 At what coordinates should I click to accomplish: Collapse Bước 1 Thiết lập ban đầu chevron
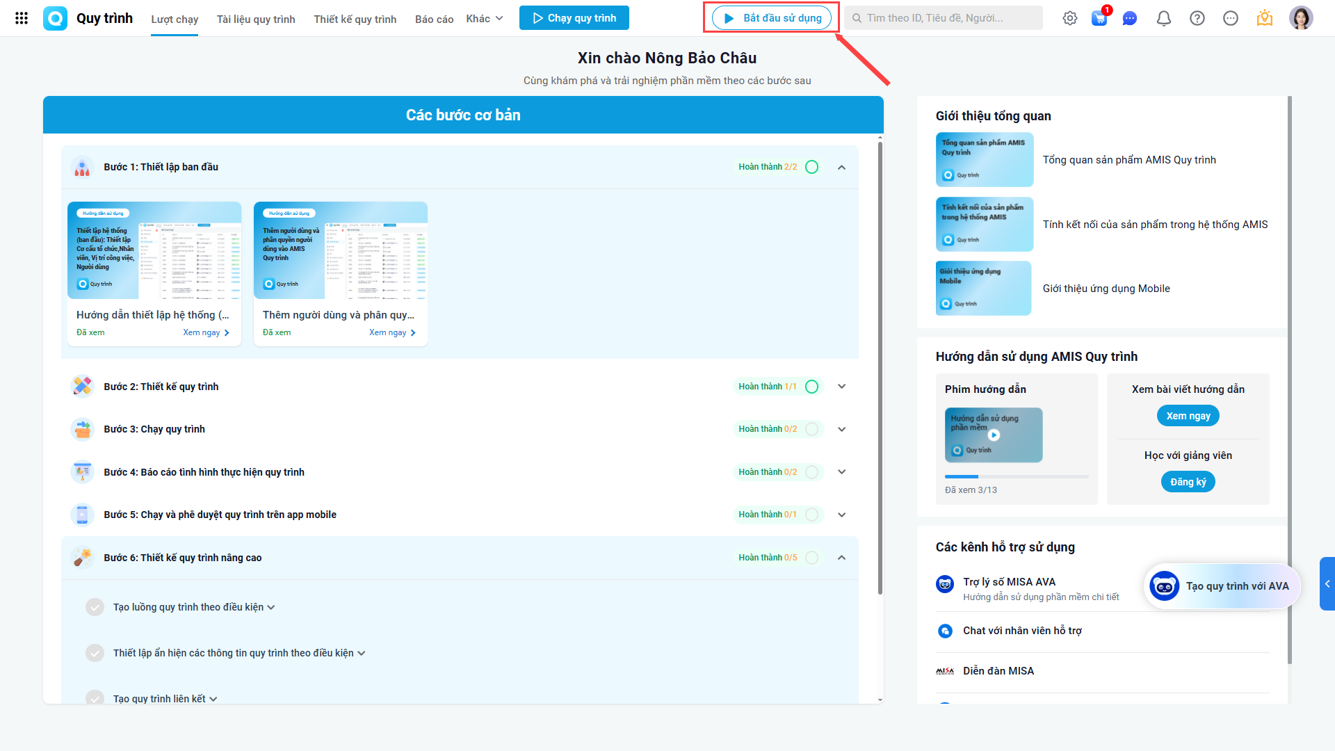842,167
